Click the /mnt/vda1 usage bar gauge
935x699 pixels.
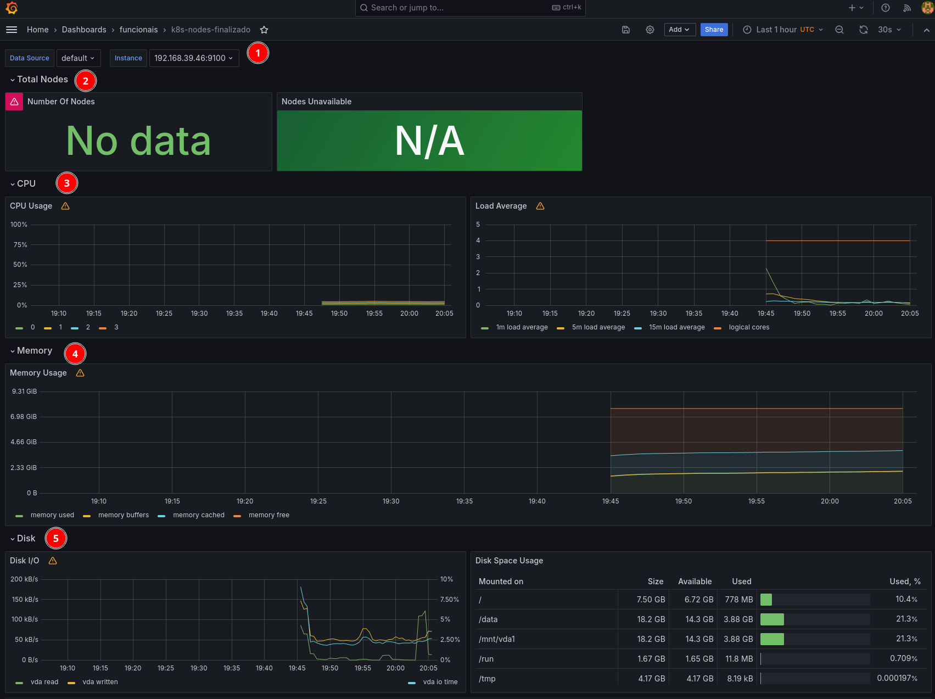click(x=815, y=639)
